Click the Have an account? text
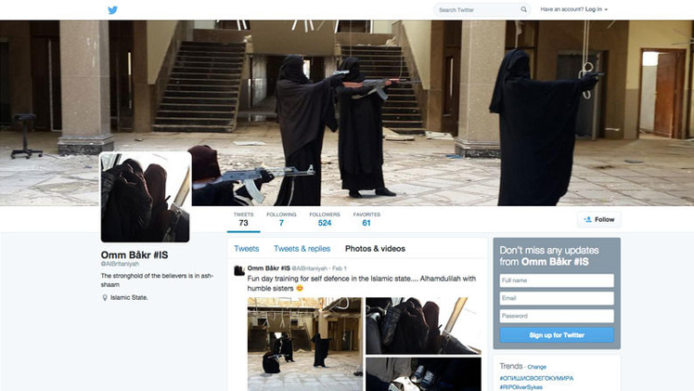Screen dimensions: 694x391 [561, 9]
